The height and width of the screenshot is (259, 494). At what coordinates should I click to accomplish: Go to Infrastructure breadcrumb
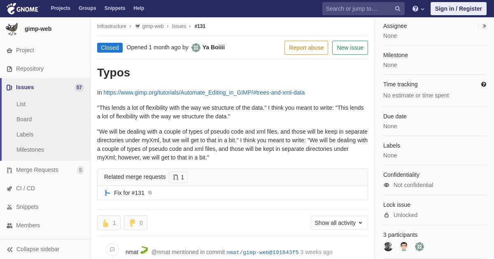click(x=112, y=26)
